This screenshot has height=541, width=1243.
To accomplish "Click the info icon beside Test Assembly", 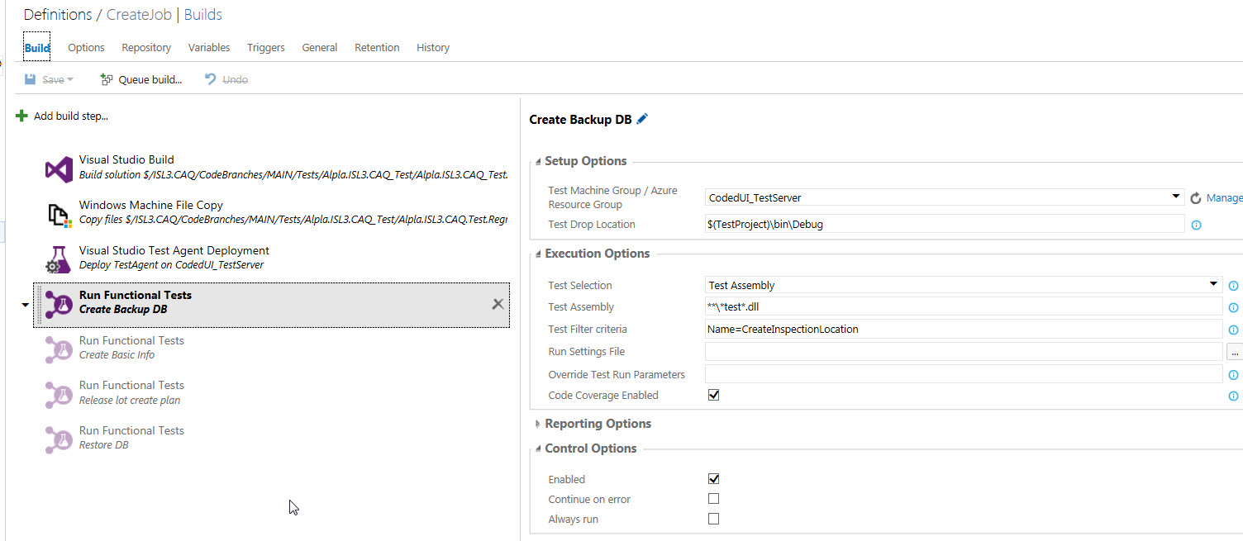I will click(1233, 306).
